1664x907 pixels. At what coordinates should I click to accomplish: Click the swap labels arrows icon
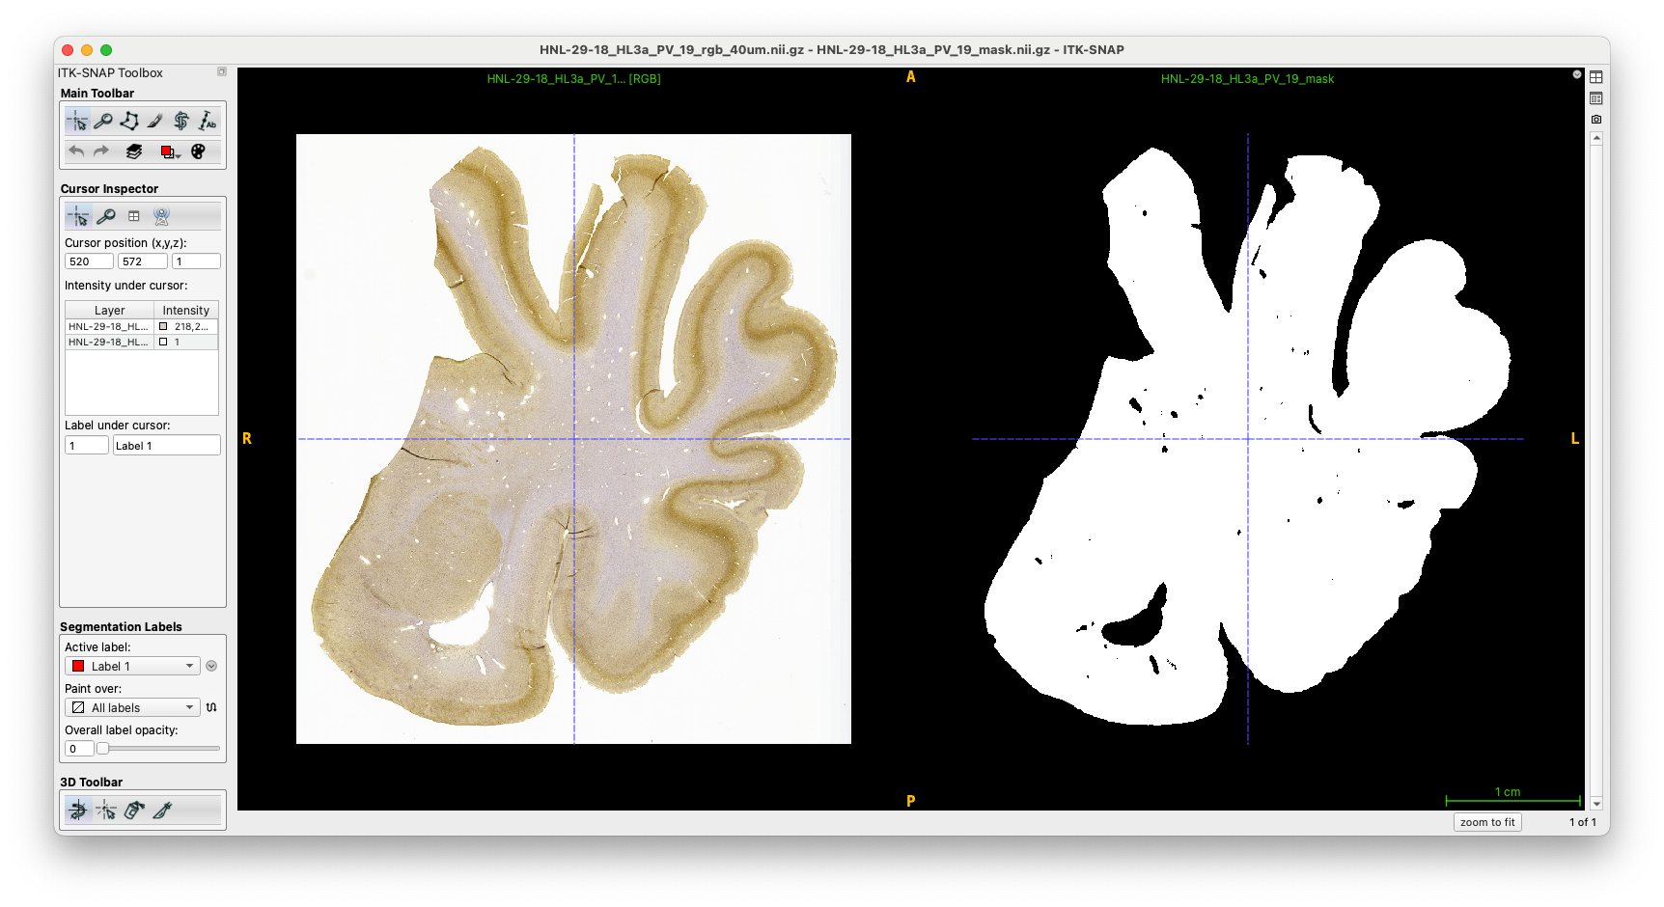211,707
